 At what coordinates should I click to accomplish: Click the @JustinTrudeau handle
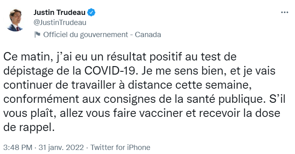click(60, 23)
